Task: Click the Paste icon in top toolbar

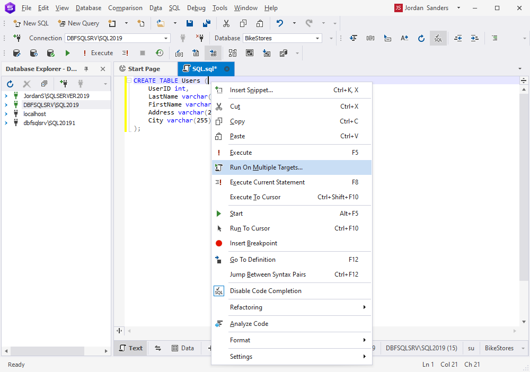Action: (x=260, y=23)
